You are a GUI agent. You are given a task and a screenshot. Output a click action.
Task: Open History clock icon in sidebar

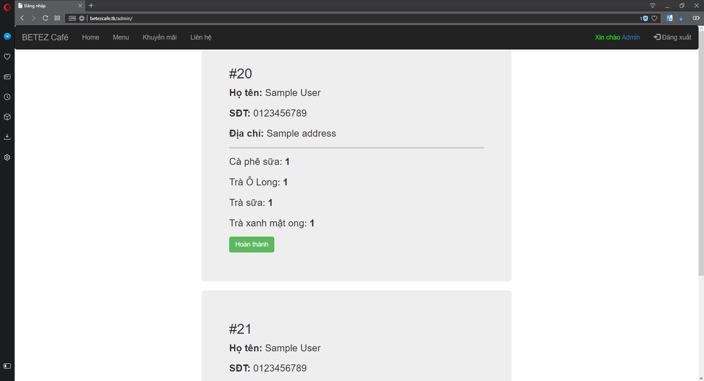pos(7,97)
